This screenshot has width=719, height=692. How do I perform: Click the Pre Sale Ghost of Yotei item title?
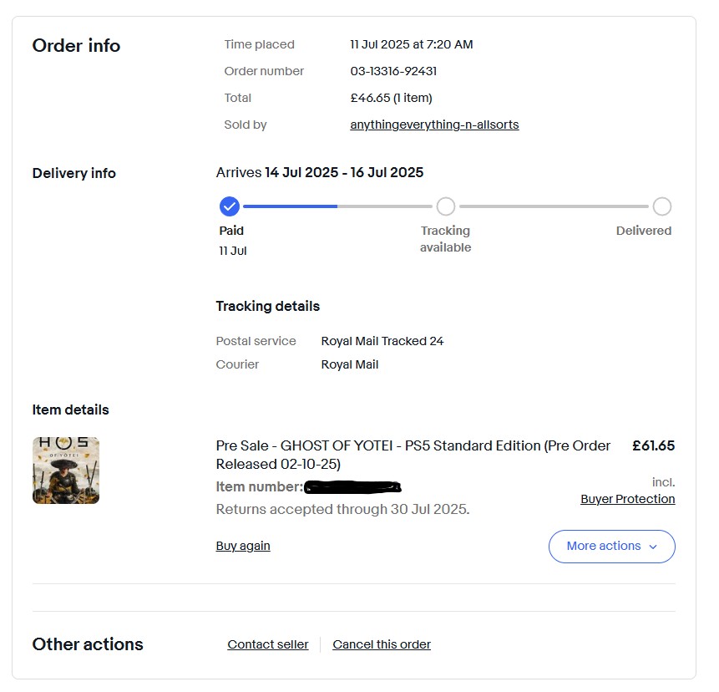tap(413, 455)
